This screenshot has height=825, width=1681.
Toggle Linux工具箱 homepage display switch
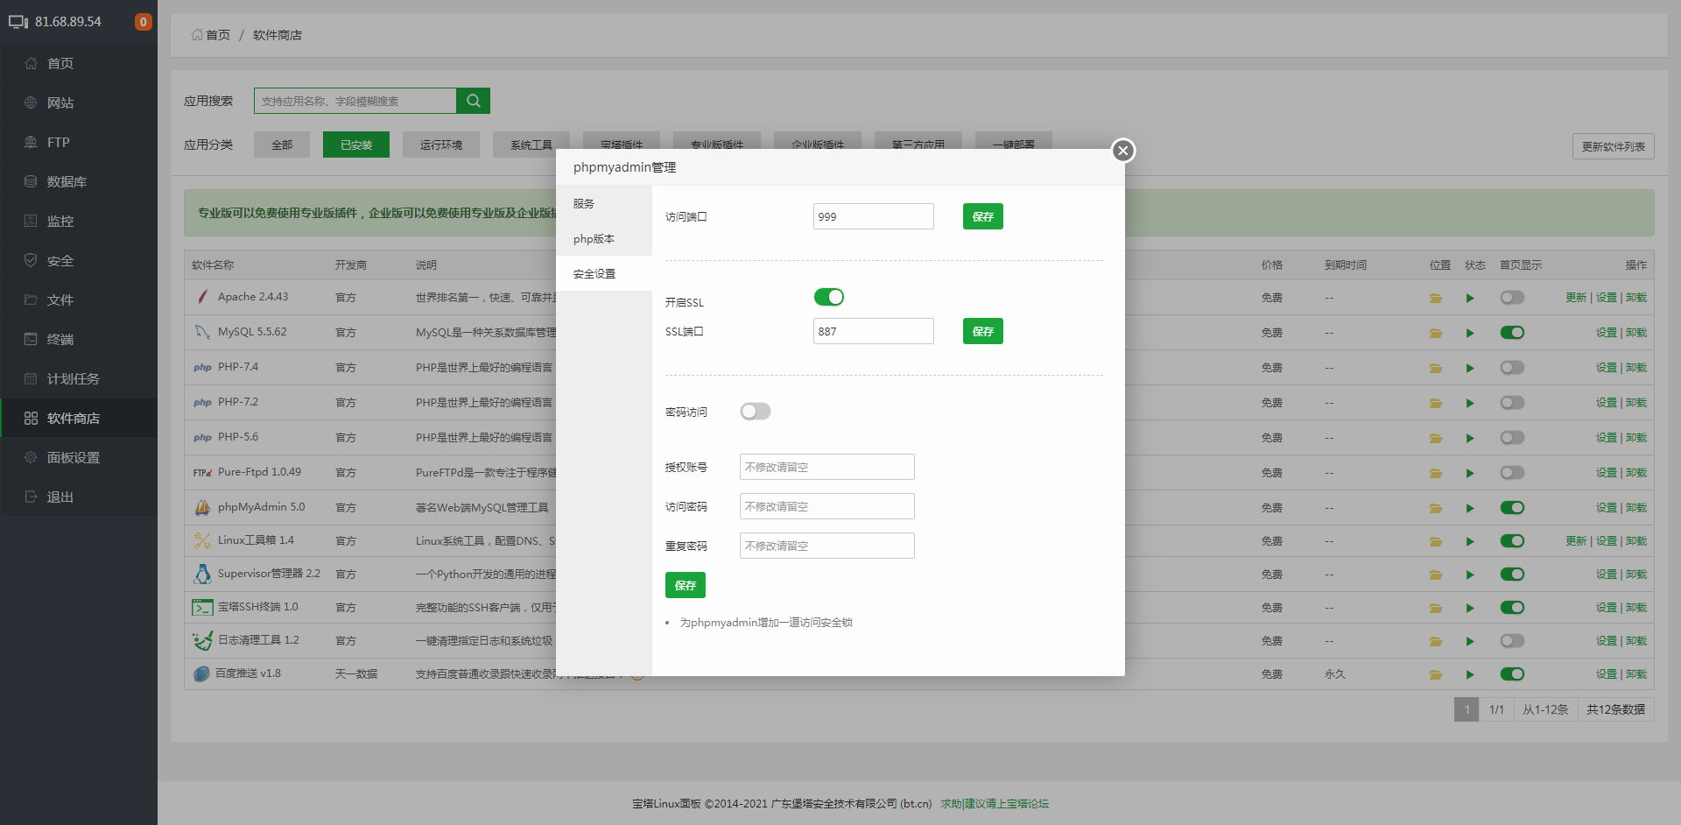click(1512, 541)
